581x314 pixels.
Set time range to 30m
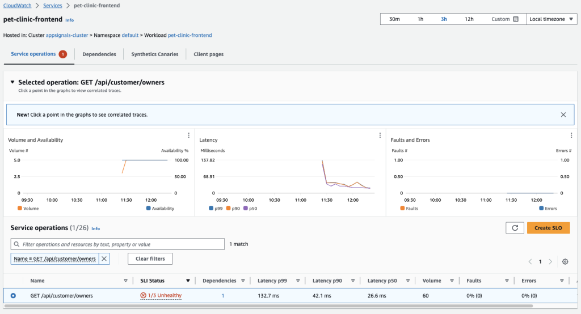pyautogui.click(x=394, y=19)
